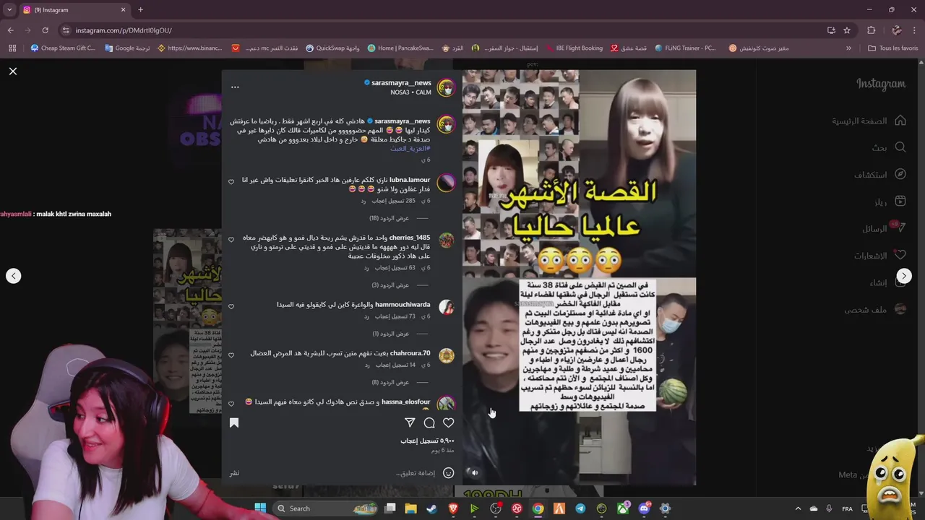Expand 18 replies under lubna.lamour comment

click(390, 218)
